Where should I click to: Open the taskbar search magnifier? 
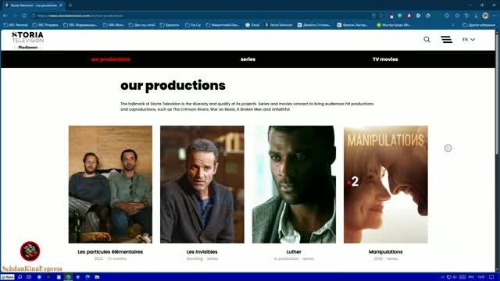20,277
